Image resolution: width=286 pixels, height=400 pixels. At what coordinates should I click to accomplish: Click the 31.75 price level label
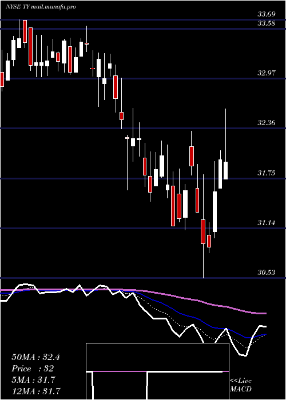click(266, 173)
